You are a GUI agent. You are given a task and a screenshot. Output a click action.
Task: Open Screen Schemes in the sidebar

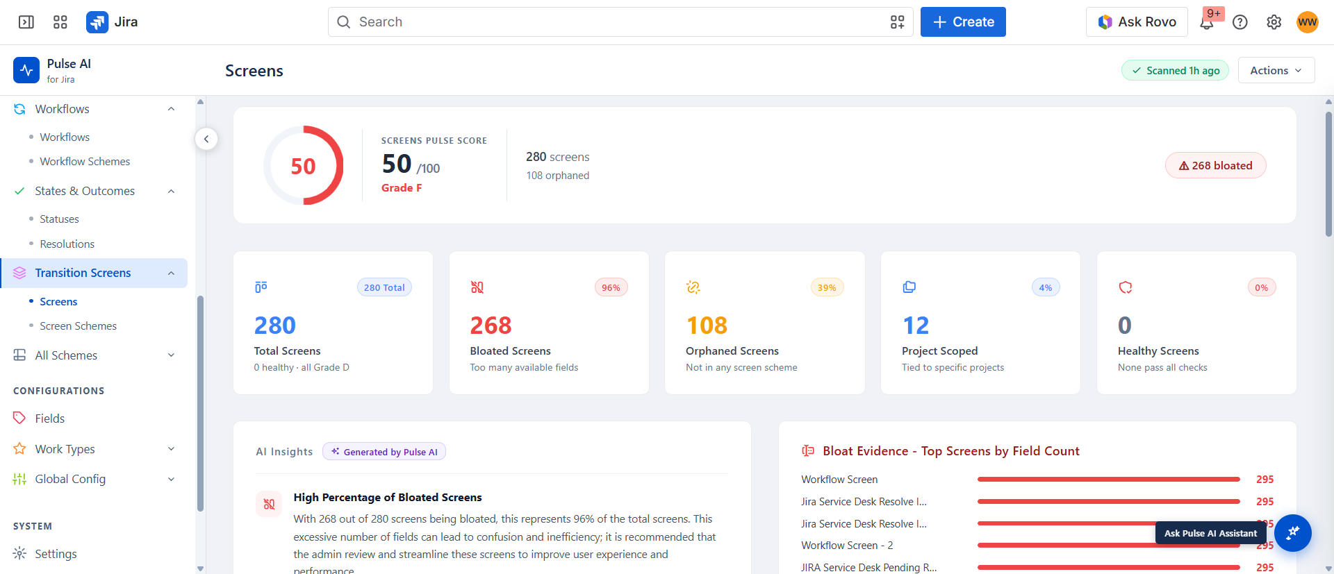tap(78, 326)
